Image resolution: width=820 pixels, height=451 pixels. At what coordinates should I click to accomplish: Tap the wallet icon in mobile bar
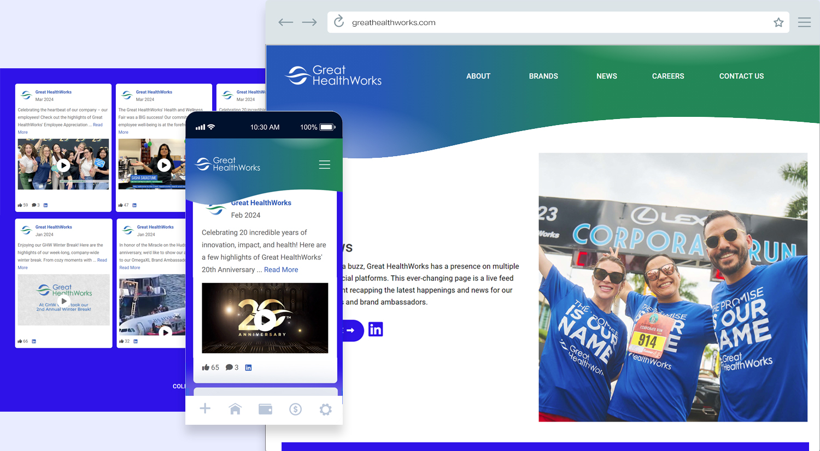click(265, 409)
